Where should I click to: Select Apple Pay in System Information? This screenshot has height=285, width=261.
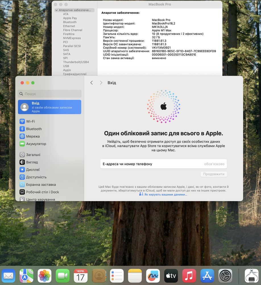[x=70, y=18]
